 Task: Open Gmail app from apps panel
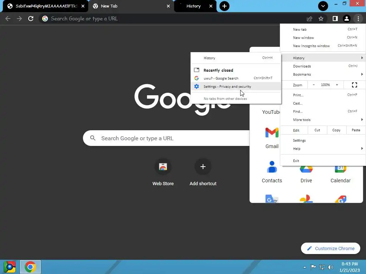pos(272,138)
